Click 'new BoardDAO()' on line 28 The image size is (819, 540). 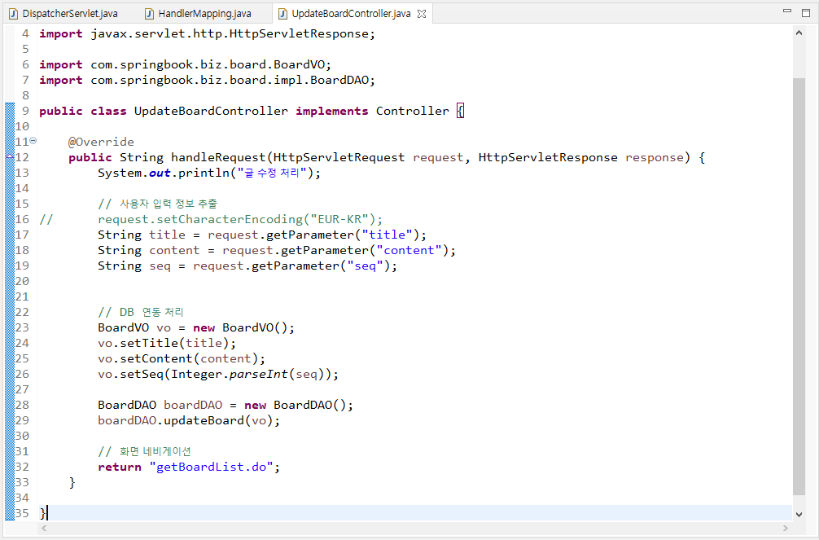pyautogui.click(x=295, y=405)
